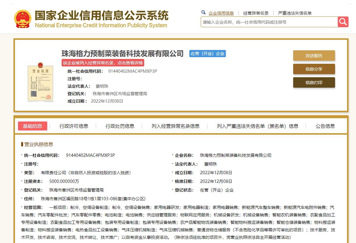Open the business license thumbnail image
356x243 pixels.
coord(40,82)
